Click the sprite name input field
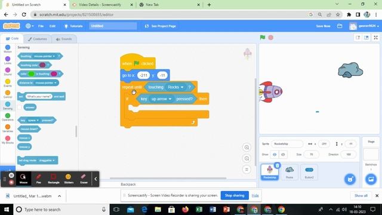 [287, 144]
